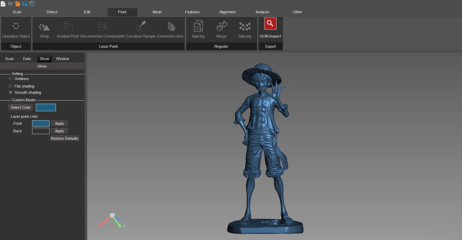Image resolution: width=462 pixels, height=240 pixels.
Task: Export to GOM Inspect
Action: pyautogui.click(x=270, y=29)
